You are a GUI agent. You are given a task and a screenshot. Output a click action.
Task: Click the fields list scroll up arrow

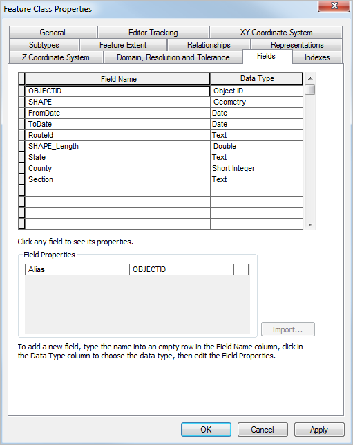(310, 78)
